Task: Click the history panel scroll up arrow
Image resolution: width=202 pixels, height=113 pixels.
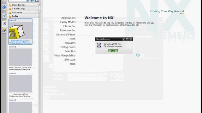Action: click(x=40, y=4)
